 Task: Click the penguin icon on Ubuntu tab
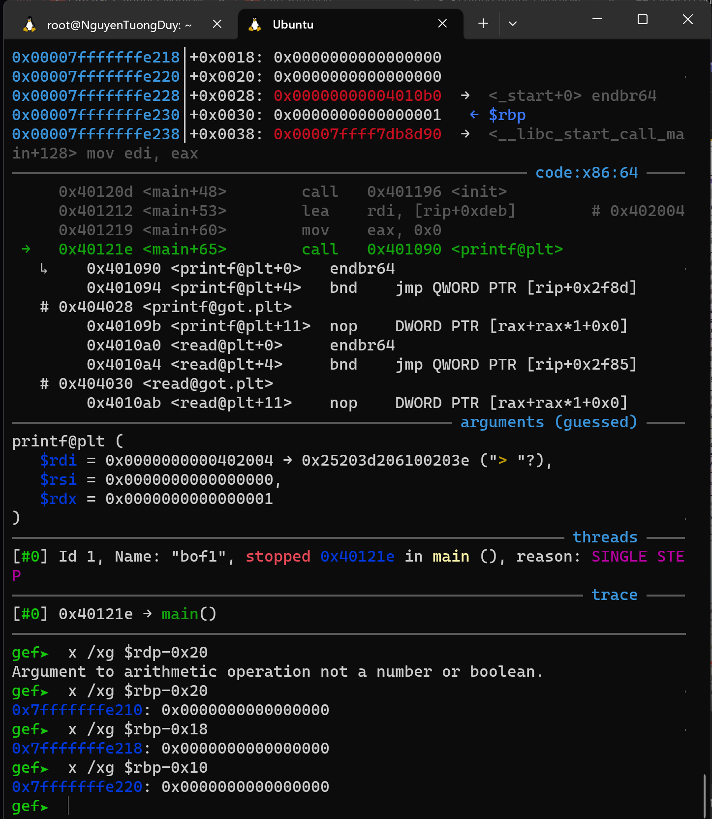click(x=255, y=25)
